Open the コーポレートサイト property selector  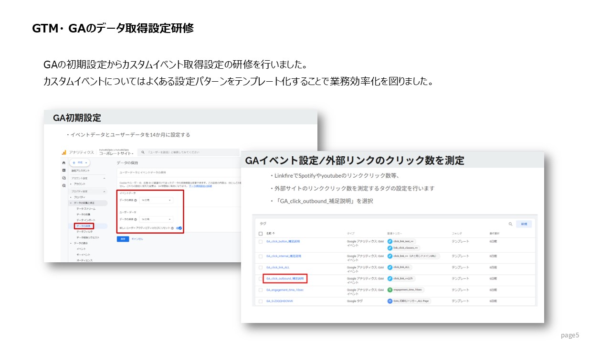click(x=116, y=153)
